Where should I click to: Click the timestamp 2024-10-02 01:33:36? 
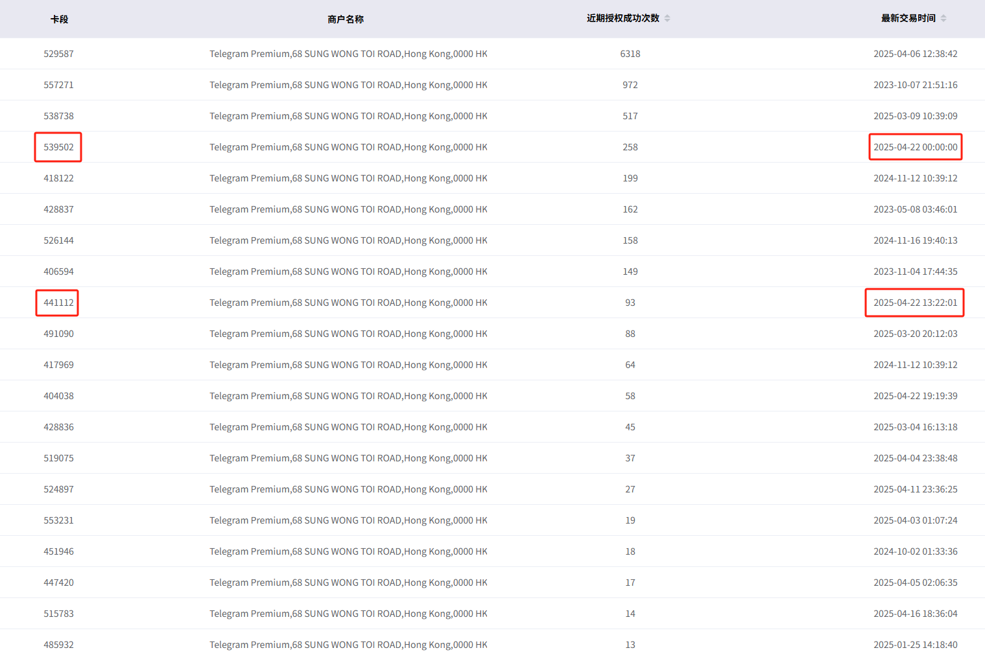[x=915, y=551]
